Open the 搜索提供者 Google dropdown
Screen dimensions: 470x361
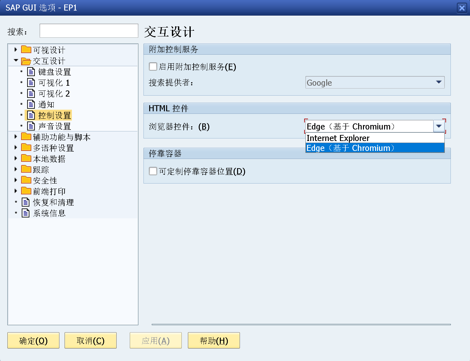pyautogui.click(x=439, y=82)
